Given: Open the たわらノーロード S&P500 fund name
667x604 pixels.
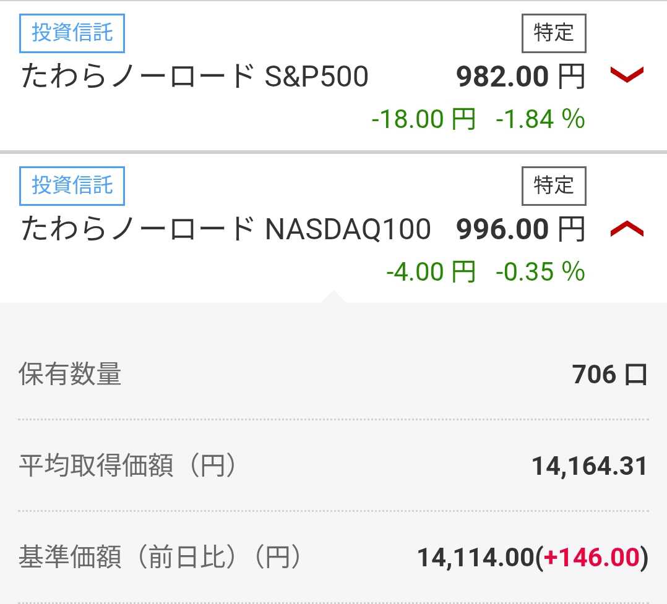Looking at the screenshot, I should [195, 77].
